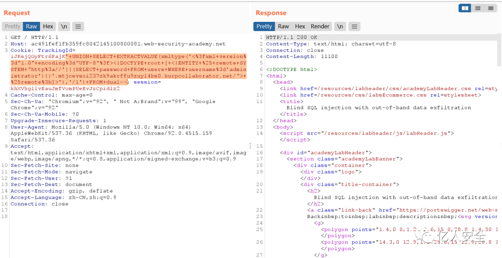Click the 'Sec-Fetch-Site: none' header
The image size is (502, 258).
[x=45, y=165]
